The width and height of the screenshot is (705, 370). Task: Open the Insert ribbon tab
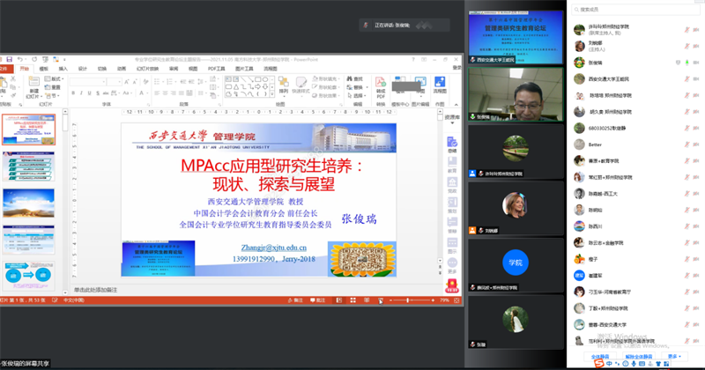click(x=63, y=68)
